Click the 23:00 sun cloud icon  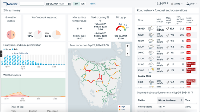click(151, 70)
